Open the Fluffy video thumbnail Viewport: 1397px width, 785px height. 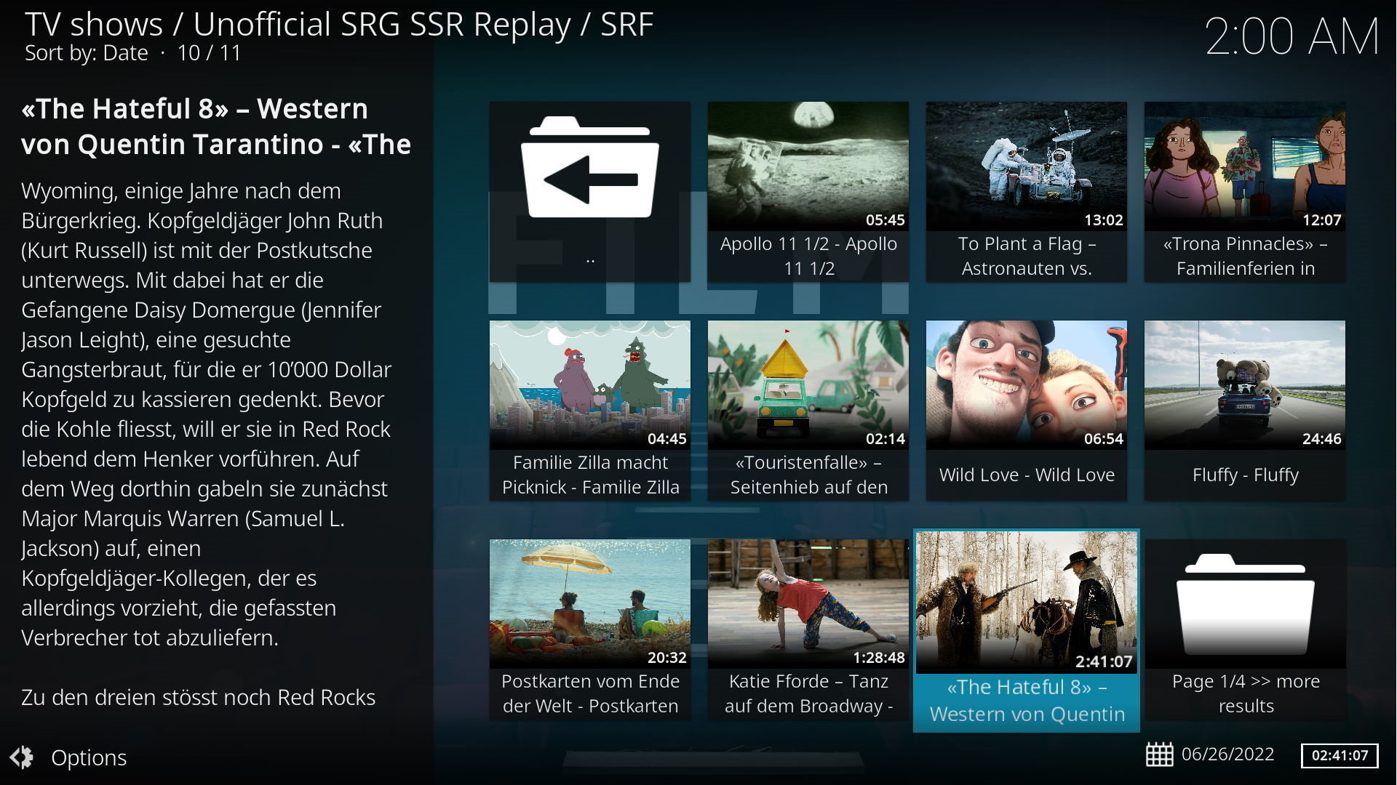(x=1244, y=385)
